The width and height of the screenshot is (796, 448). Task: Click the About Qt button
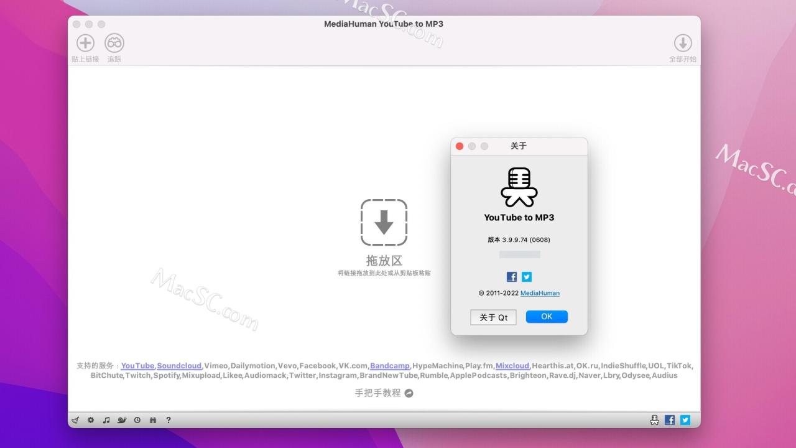pyautogui.click(x=493, y=317)
